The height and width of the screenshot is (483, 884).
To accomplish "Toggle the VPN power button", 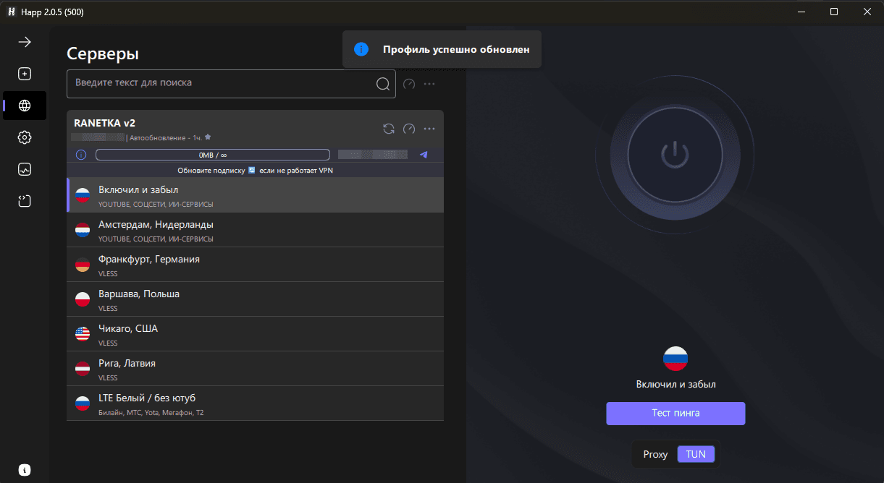I will coord(675,153).
